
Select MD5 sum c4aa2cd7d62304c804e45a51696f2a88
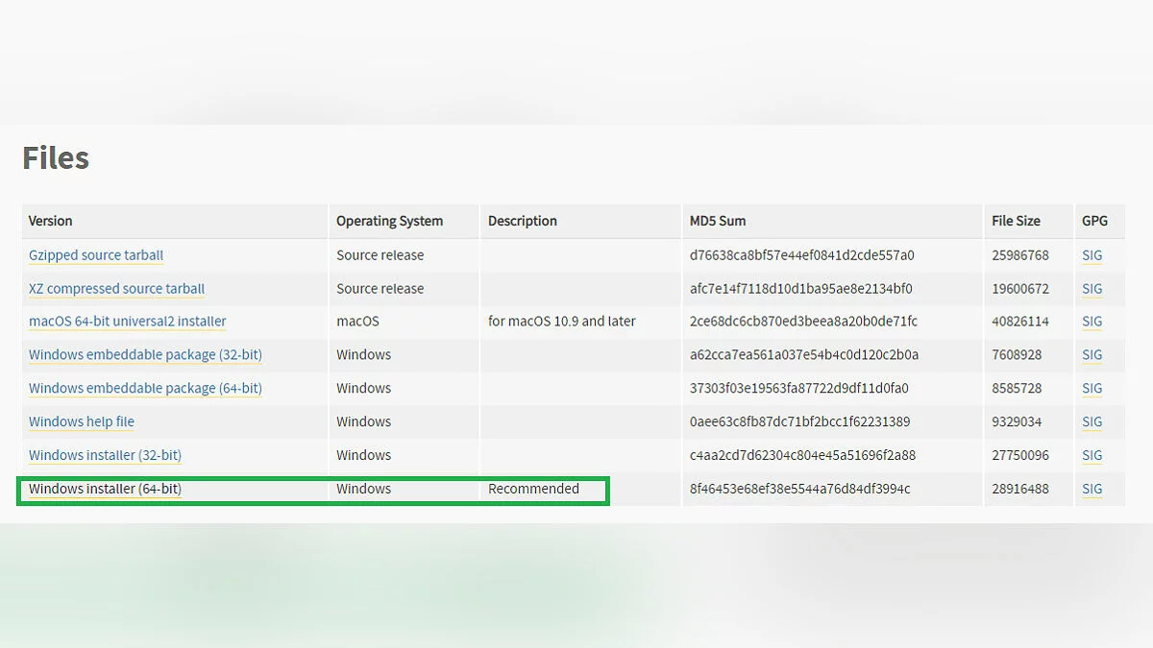802,455
